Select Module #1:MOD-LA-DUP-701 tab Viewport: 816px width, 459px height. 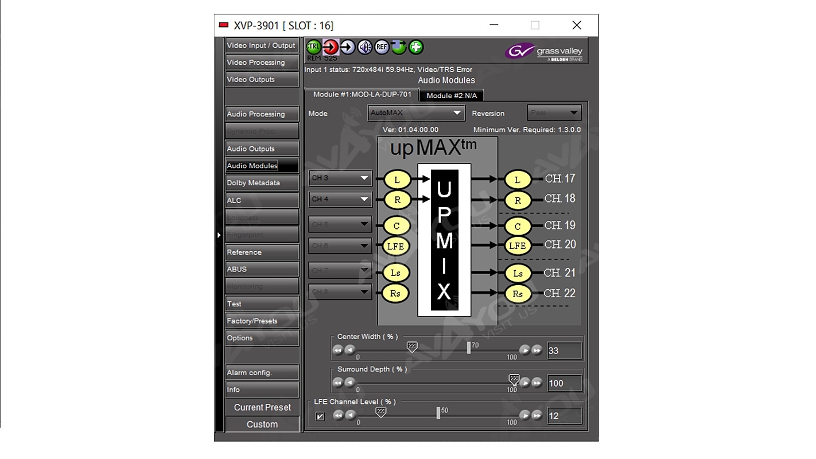362,95
